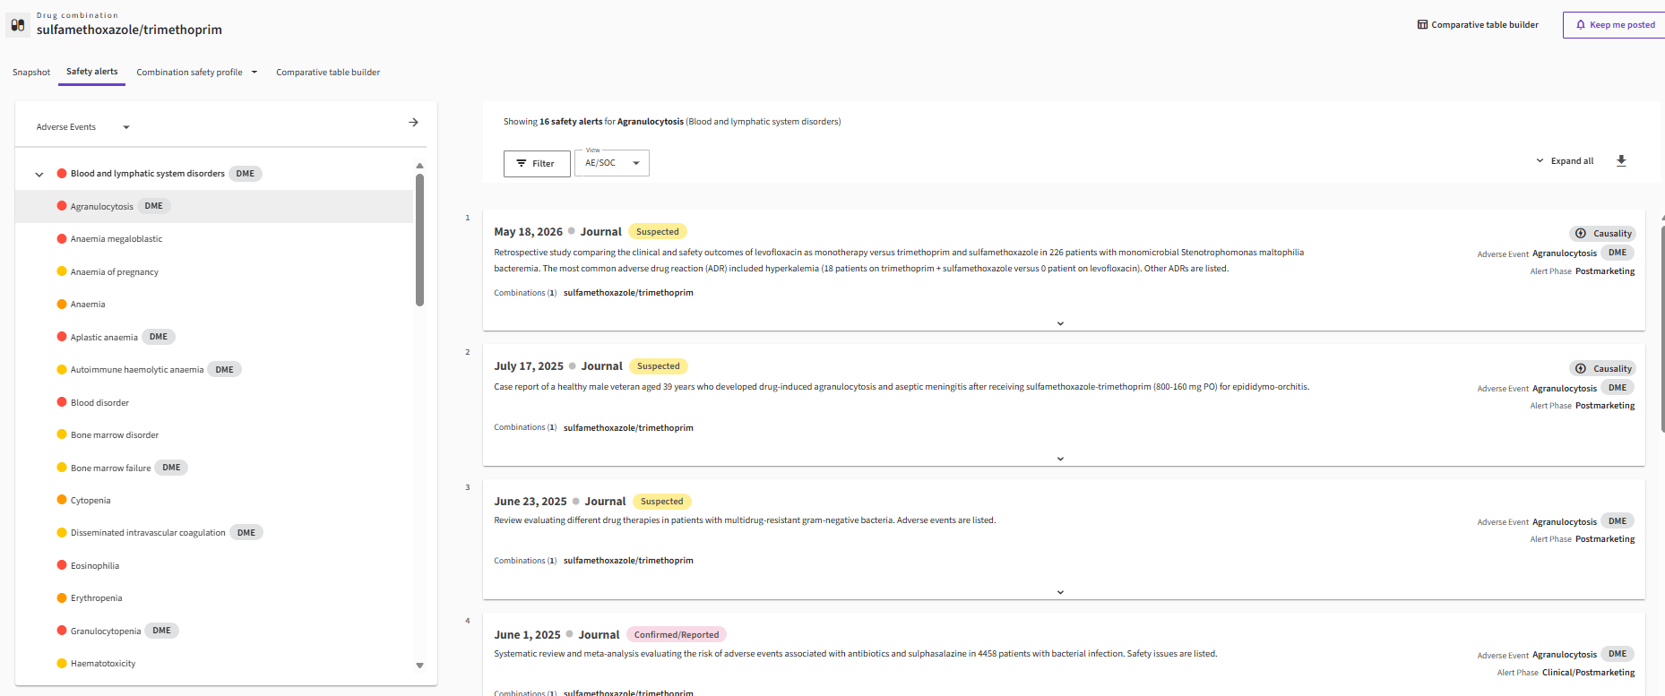Select Granulocytopenia adverse event
Screen dimensions: 1665x696
(106, 632)
